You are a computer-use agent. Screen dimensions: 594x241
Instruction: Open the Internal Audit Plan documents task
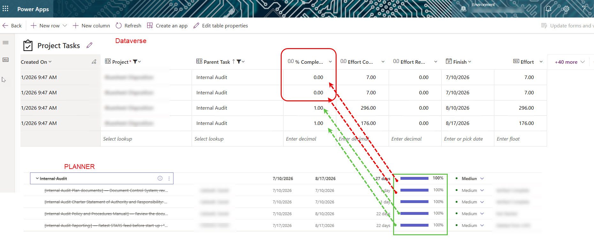click(106, 190)
